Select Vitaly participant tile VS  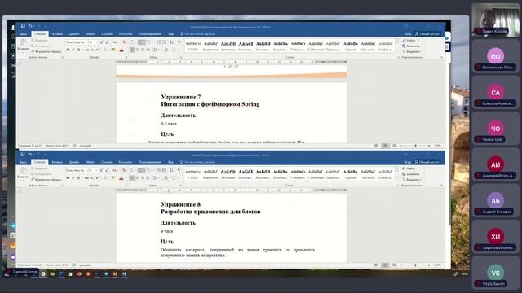pyautogui.click(x=495, y=273)
